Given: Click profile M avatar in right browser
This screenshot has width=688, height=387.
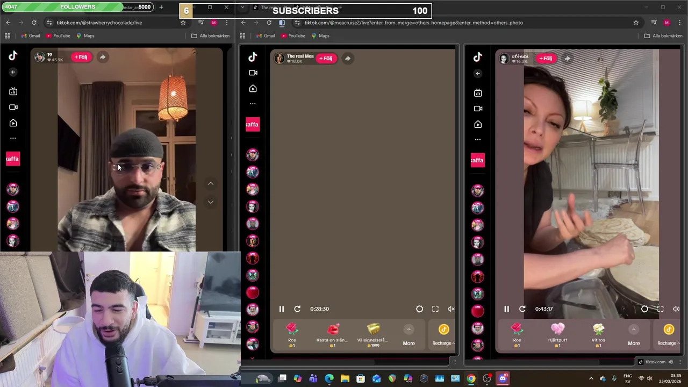Looking at the screenshot, I should tap(666, 23).
